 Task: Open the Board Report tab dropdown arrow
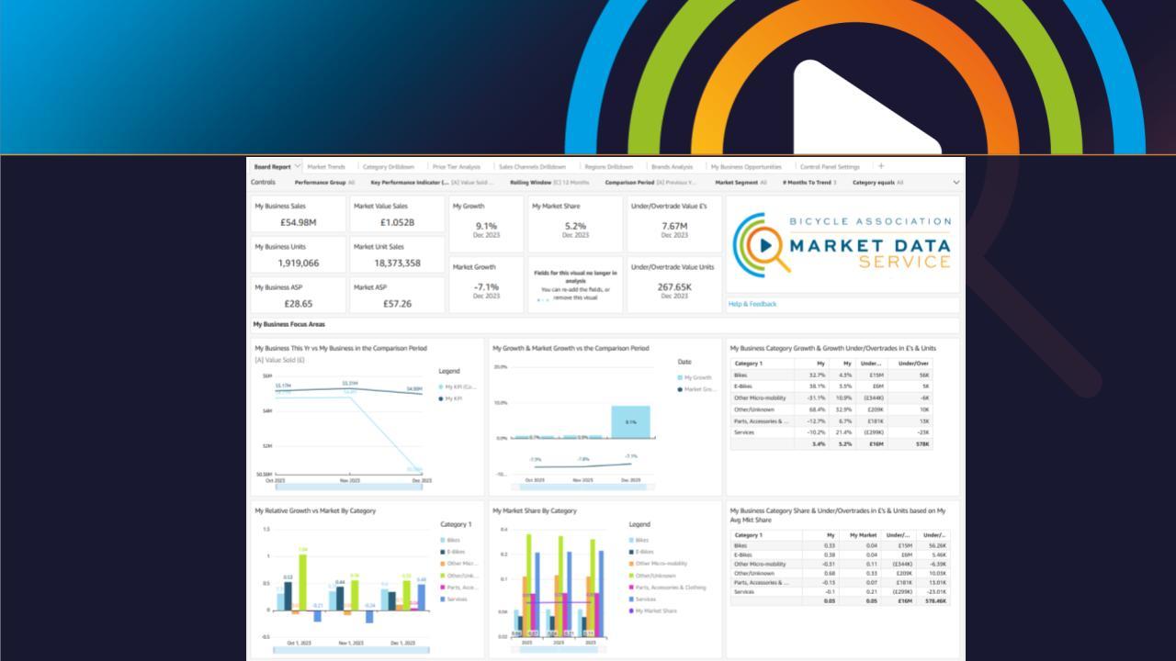click(298, 166)
